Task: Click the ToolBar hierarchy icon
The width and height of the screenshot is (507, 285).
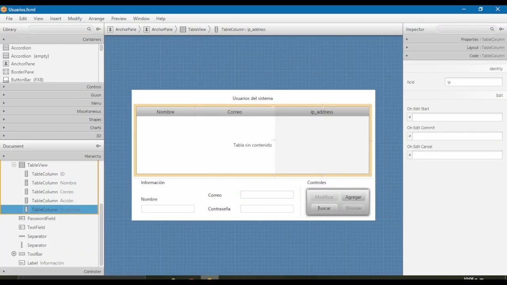Action: click(x=22, y=254)
